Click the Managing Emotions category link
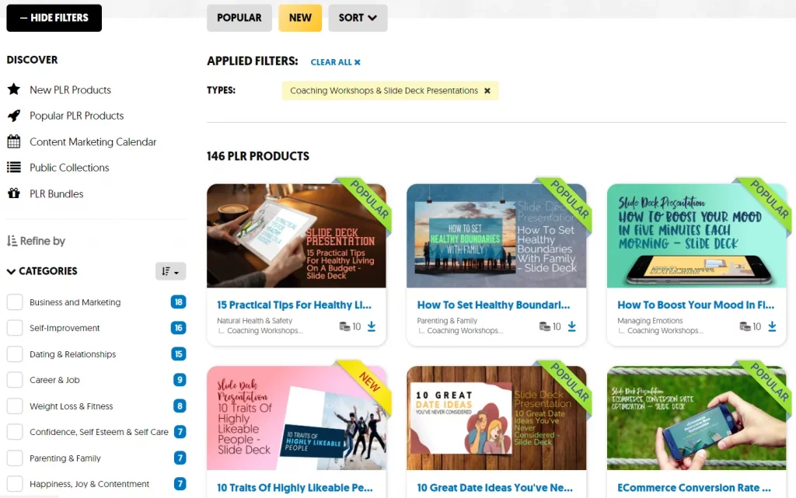The height and width of the screenshot is (498, 796). [650, 321]
